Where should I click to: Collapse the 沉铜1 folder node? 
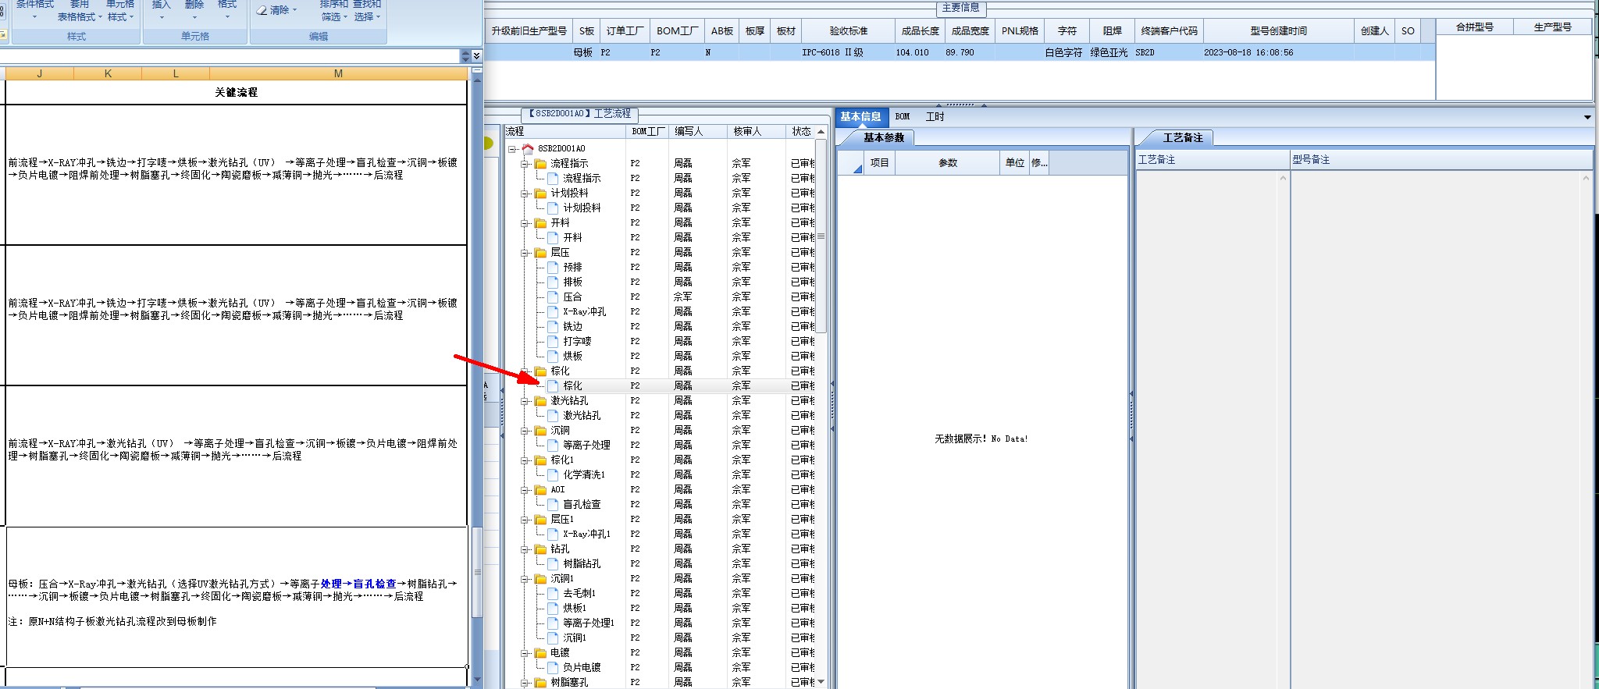(526, 578)
